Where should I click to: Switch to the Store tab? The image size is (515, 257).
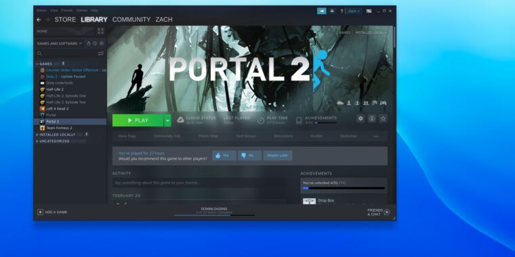click(65, 20)
